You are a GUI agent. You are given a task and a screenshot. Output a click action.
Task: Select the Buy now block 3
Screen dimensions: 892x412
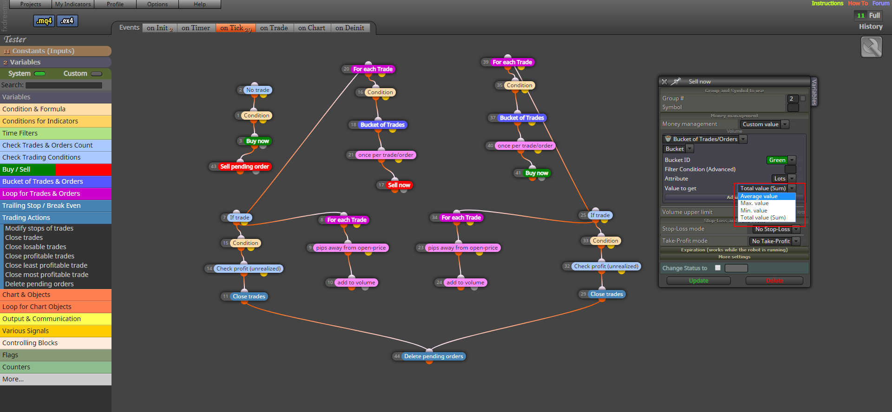pos(257,141)
